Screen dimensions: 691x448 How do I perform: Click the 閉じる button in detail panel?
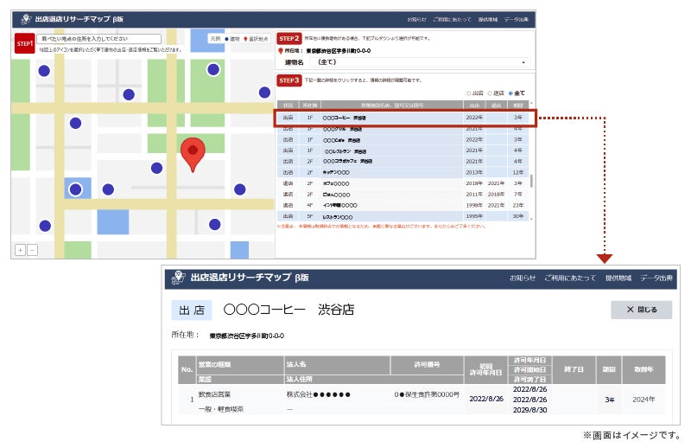click(641, 310)
